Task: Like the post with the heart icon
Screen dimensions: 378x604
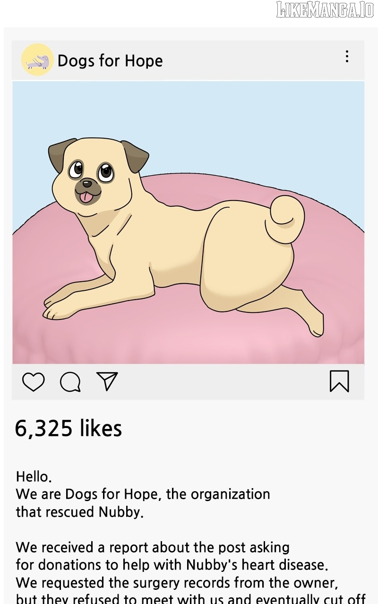Action: click(33, 382)
